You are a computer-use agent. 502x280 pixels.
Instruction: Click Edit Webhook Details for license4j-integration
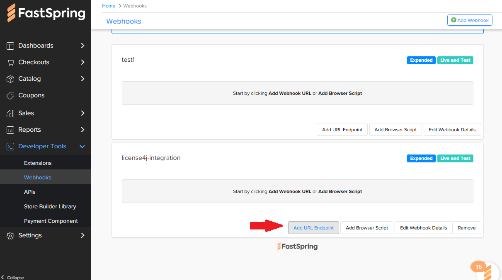[x=423, y=228]
